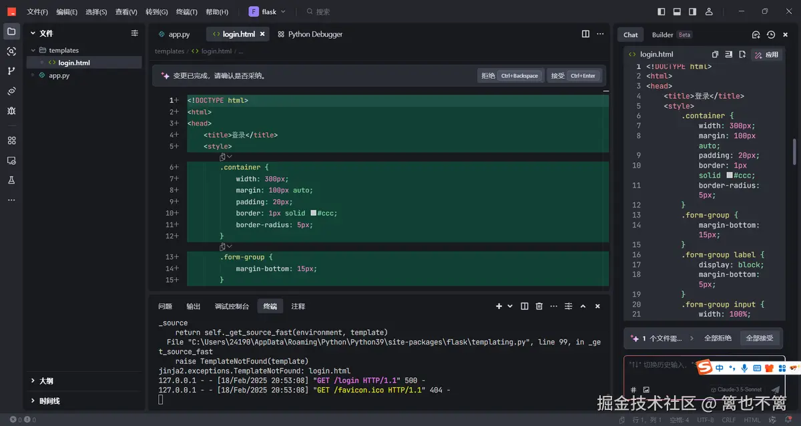This screenshot has height=426, width=801.
Task: Click 接受 accept changes button
Action: coord(575,75)
